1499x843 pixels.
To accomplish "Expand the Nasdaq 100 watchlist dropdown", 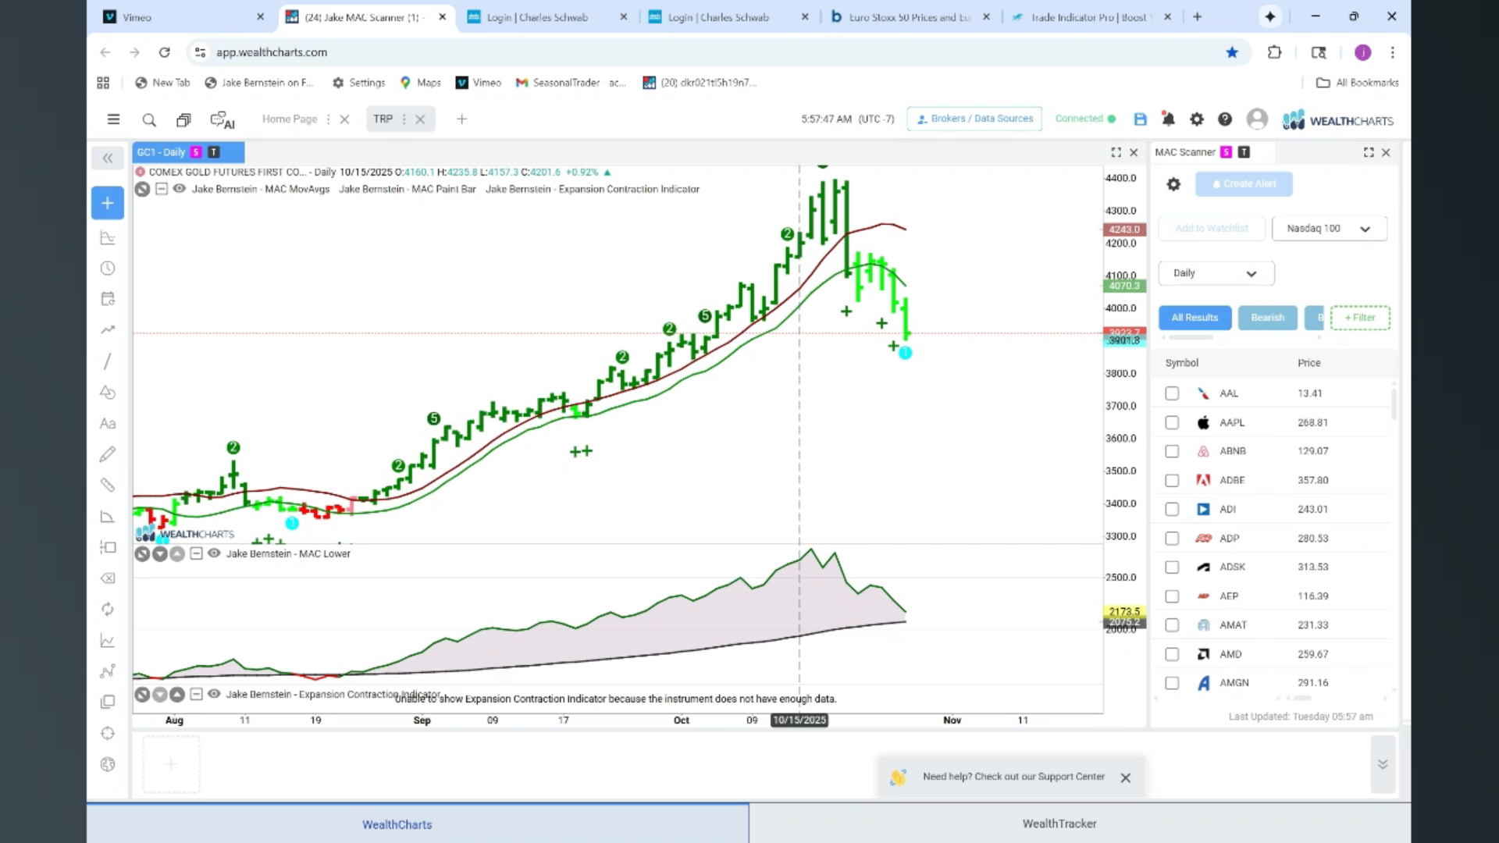I will 1330,229.
